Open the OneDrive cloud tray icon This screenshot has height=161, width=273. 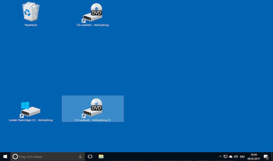(x=231, y=156)
